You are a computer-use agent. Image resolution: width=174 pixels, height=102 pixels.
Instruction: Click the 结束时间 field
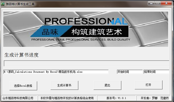pos(156,72)
